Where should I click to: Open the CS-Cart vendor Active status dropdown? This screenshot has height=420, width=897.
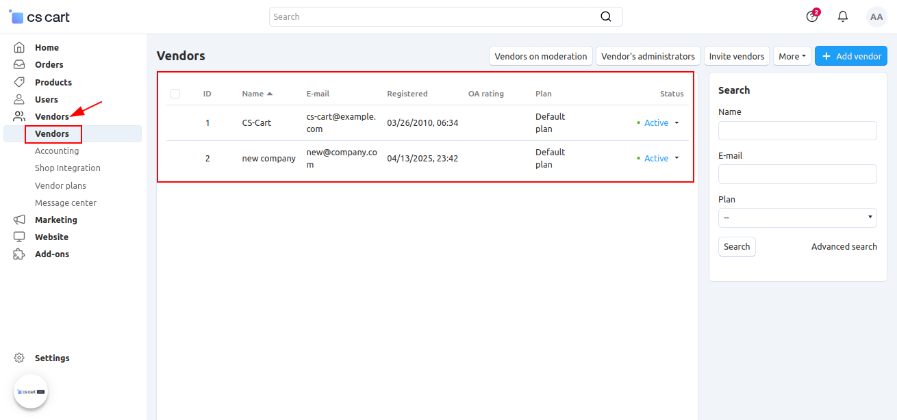tap(659, 123)
